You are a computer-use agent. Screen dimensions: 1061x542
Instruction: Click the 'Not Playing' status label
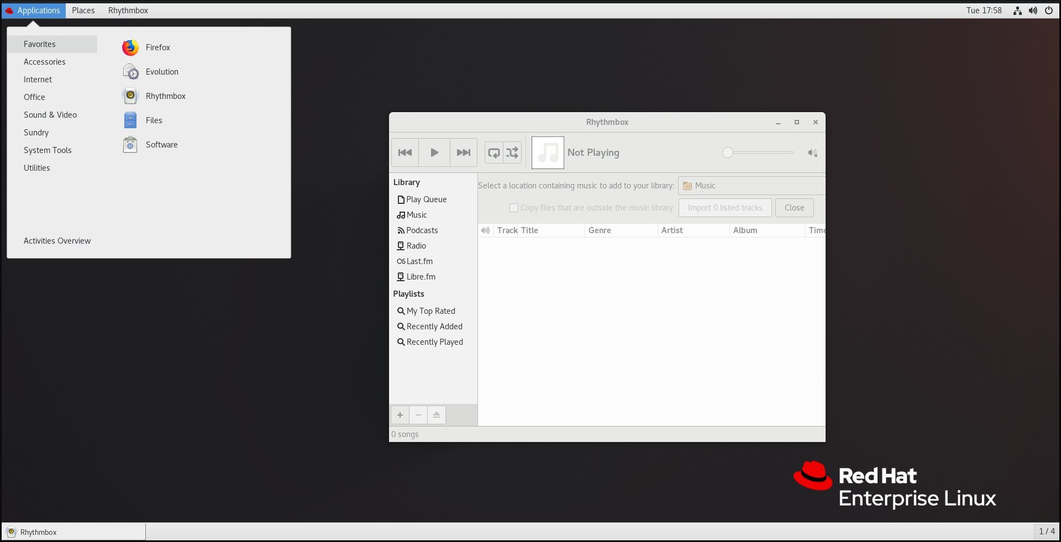[x=593, y=152]
